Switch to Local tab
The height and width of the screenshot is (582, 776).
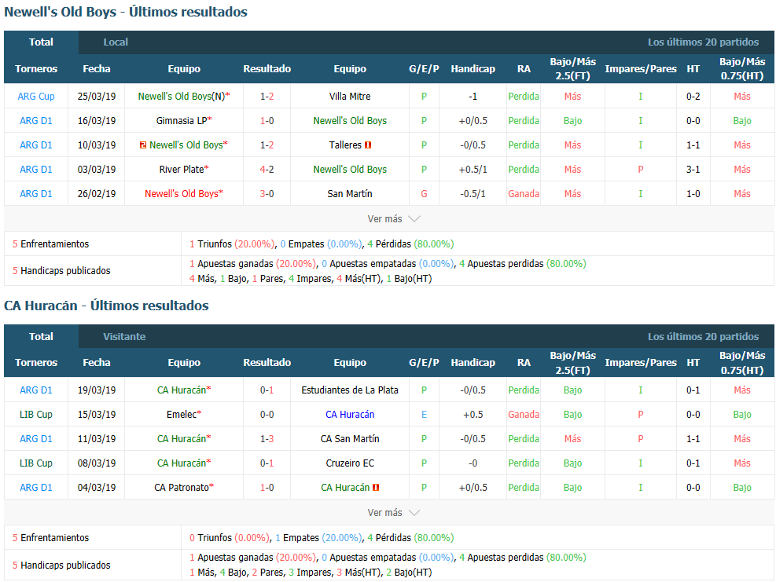click(116, 42)
